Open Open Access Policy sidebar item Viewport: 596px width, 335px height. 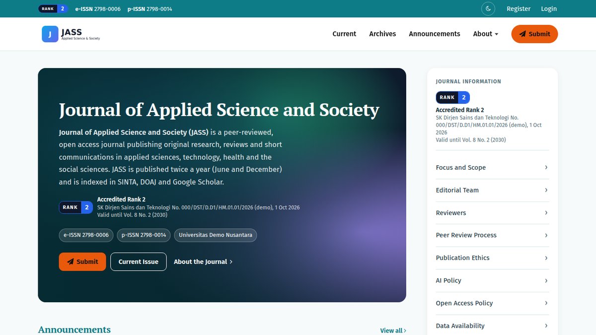(x=492, y=303)
